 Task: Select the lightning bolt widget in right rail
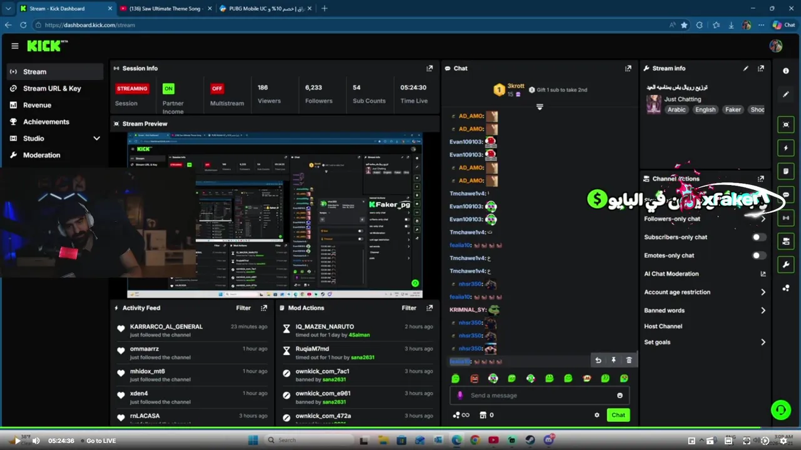pos(786,148)
